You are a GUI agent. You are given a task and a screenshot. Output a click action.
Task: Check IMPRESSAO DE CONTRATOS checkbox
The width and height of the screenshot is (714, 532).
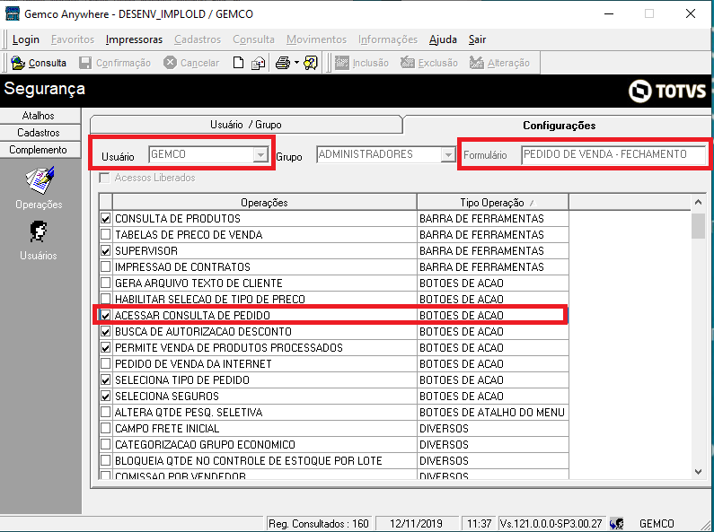point(106,267)
